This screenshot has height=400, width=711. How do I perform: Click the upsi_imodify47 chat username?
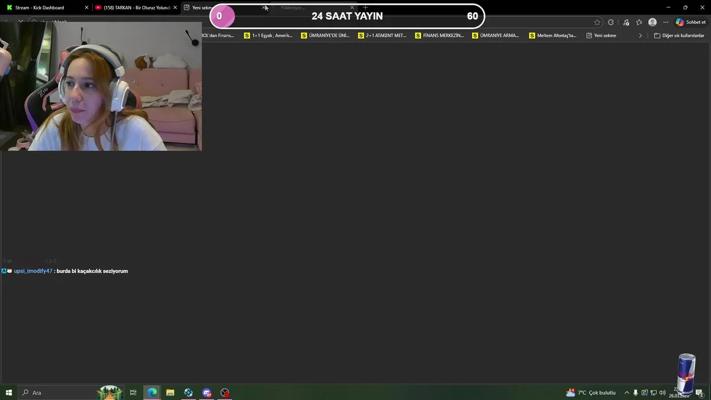pos(33,271)
